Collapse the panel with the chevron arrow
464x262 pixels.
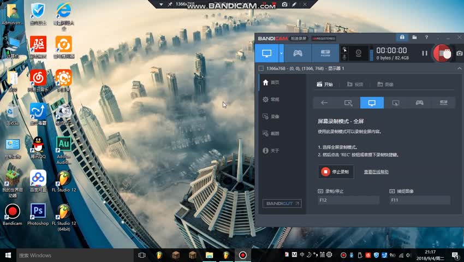tap(459, 68)
